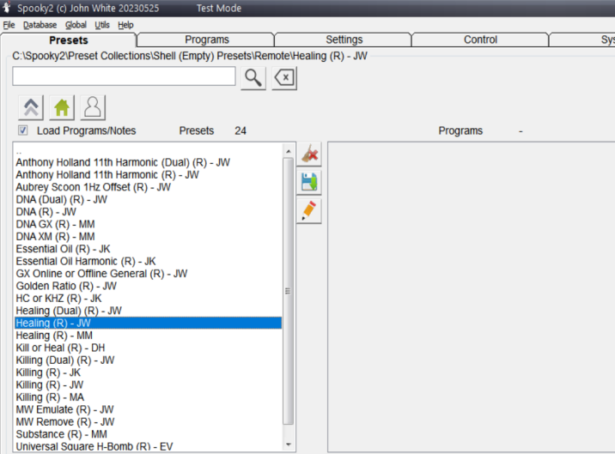Screen dimensions: 615x454
Task: Click the magnifying glass search icon
Action: pyautogui.click(x=253, y=77)
